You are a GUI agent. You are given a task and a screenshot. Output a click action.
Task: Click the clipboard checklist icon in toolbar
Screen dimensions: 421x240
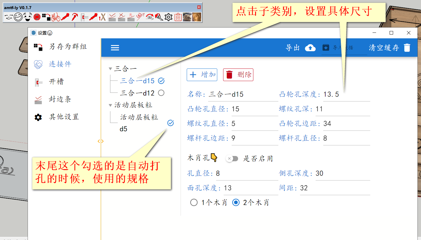click(178, 17)
